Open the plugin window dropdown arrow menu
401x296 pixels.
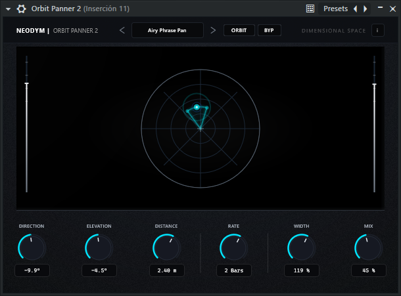[x=8, y=9]
